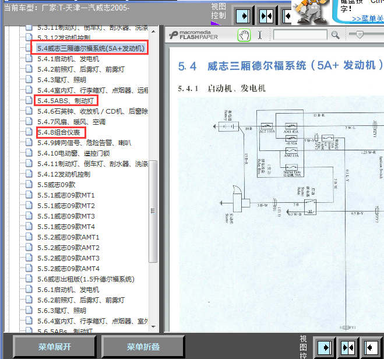This screenshot has height=359, width=384.
Task: Open 5.4.6石英钟、收放机 tree item
Action: 93,111
